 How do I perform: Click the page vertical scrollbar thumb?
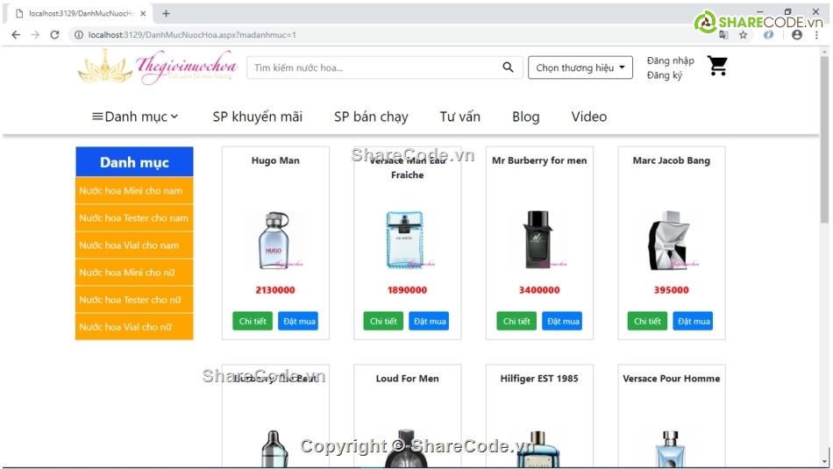(824, 139)
